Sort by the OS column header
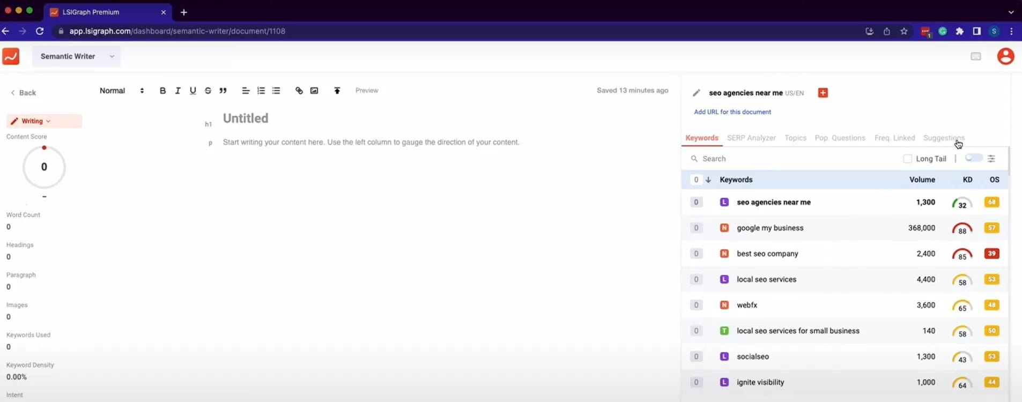Viewport: 1022px width, 402px height. pos(994,180)
